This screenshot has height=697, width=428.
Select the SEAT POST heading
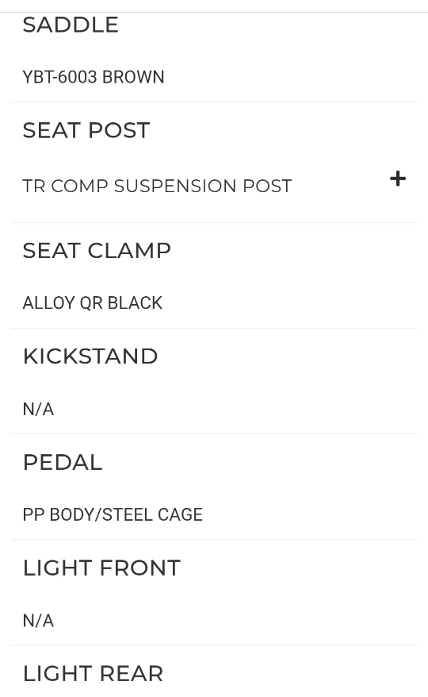point(86,130)
